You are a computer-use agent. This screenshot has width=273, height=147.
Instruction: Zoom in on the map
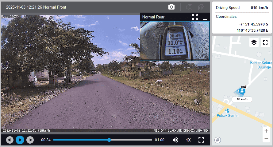click(x=266, y=131)
